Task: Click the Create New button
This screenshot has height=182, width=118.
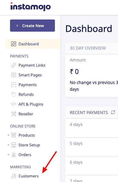Action: click(x=32, y=26)
